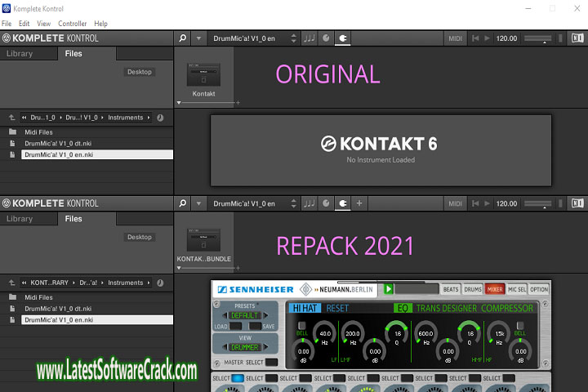The height and width of the screenshot is (392, 588).
Task: Go up one folder in the Dru..1_0 file browser
Action: pyautogui.click(x=11, y=118)
